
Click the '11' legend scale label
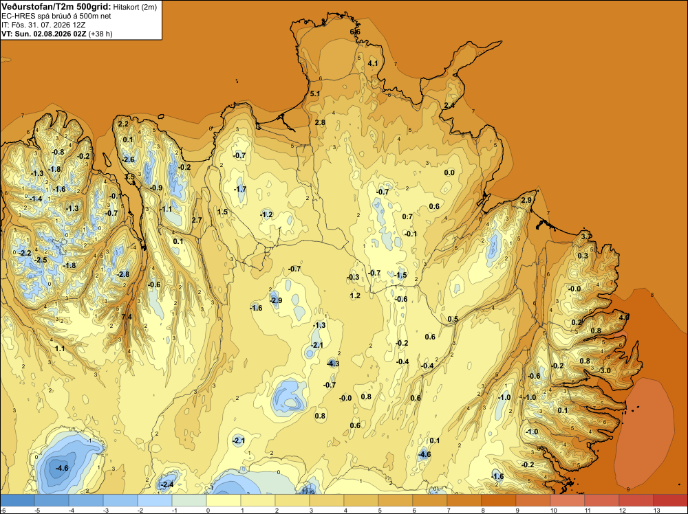(588, 510)
